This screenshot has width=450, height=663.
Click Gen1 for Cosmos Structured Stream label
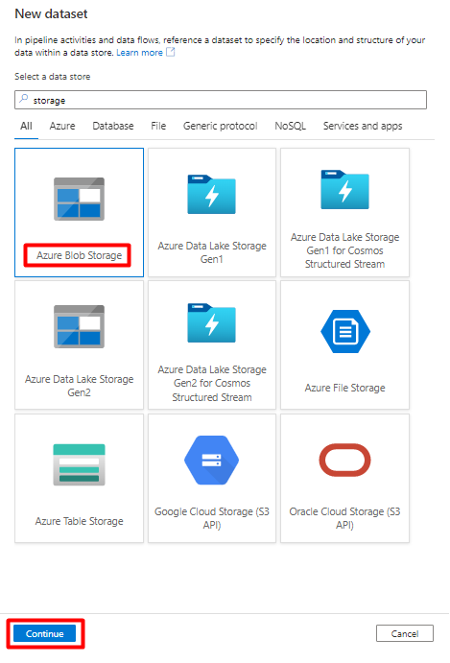(344, 250)
